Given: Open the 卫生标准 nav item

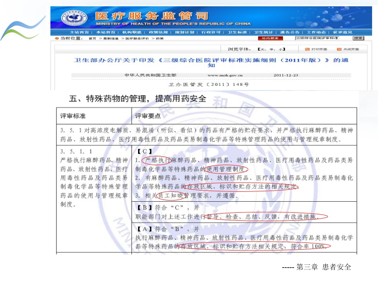Looking at the screenshot, I should 237,32.
